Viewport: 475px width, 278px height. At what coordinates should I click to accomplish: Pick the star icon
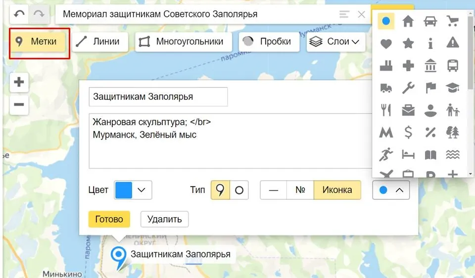408,44
